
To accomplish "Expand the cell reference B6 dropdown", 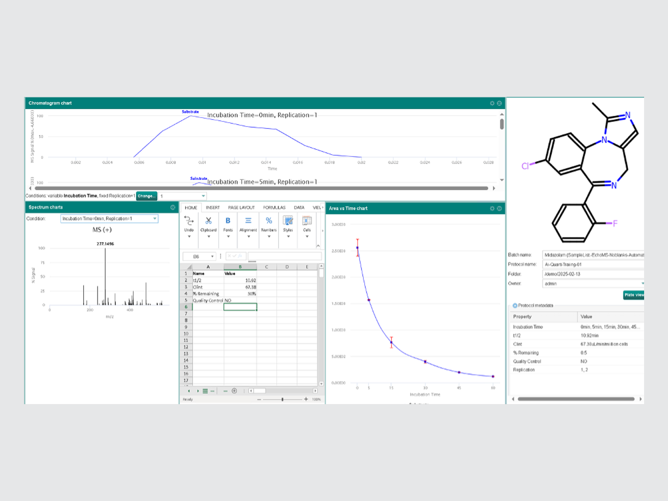I will [x=212, y=256].
